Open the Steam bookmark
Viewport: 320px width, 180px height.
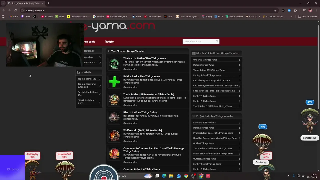tap(137, 17)
